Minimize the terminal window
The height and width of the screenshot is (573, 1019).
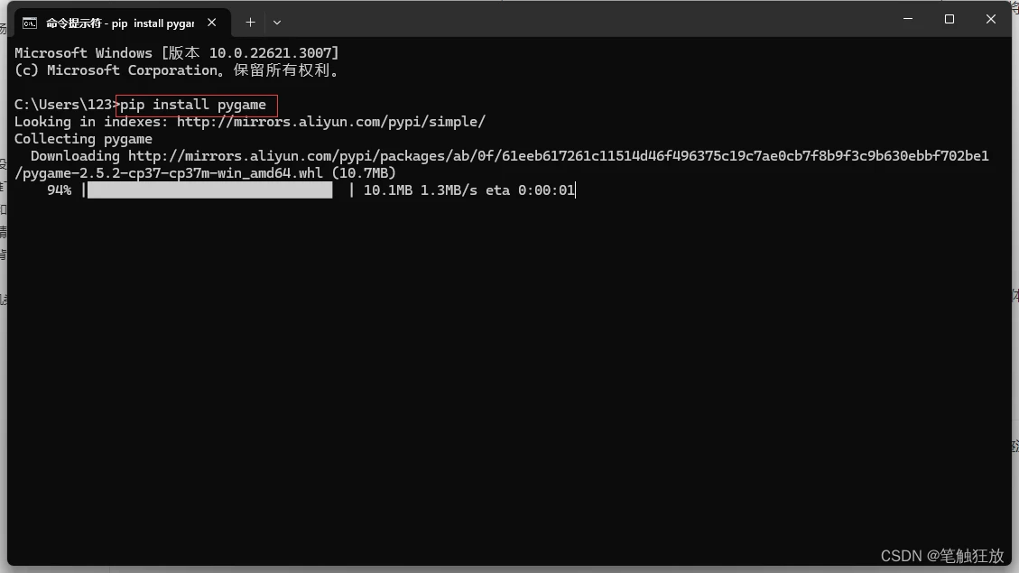[x=908, y=19]
